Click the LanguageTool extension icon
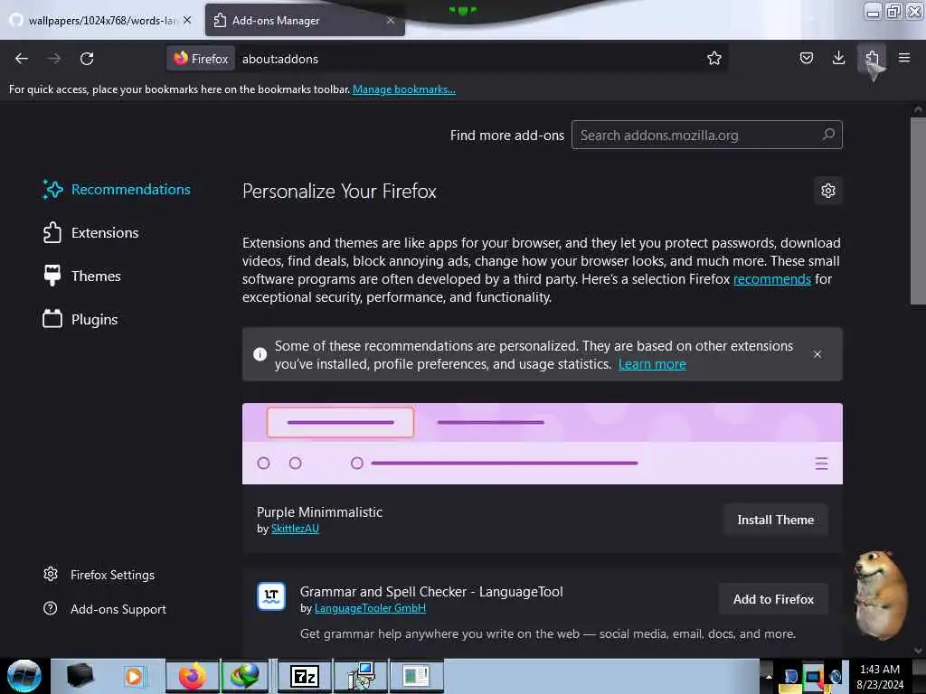The image size is (926, 694). [271, 596]
